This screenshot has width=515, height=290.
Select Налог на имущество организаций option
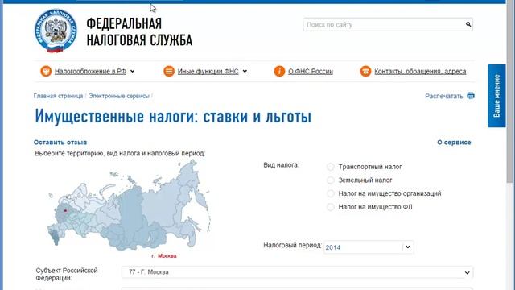[x=331, y=193]
